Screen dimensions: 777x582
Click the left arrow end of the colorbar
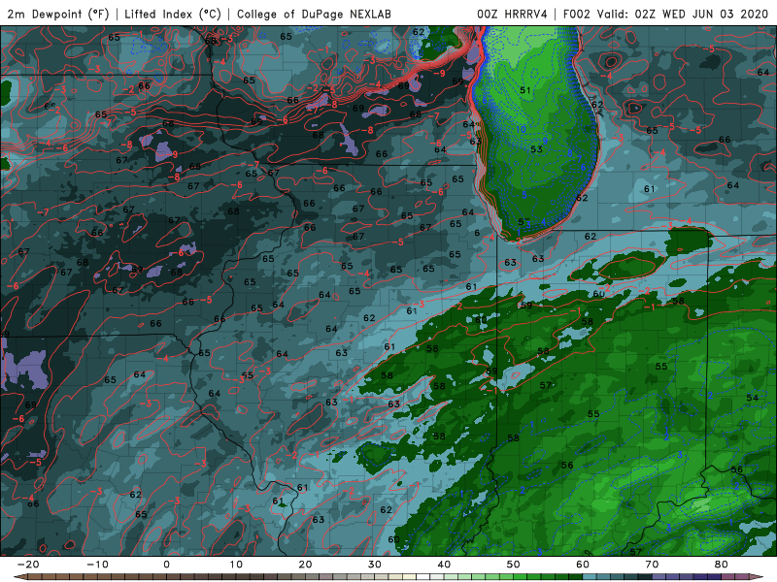19,577
